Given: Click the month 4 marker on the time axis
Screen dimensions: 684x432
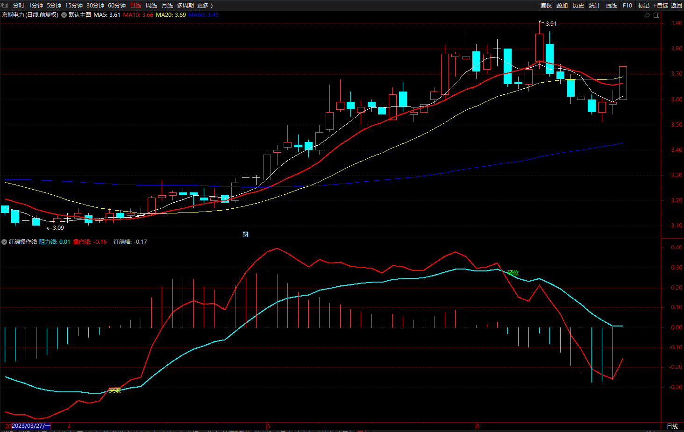Looking at the screenshot, I should tap(69, 426).
